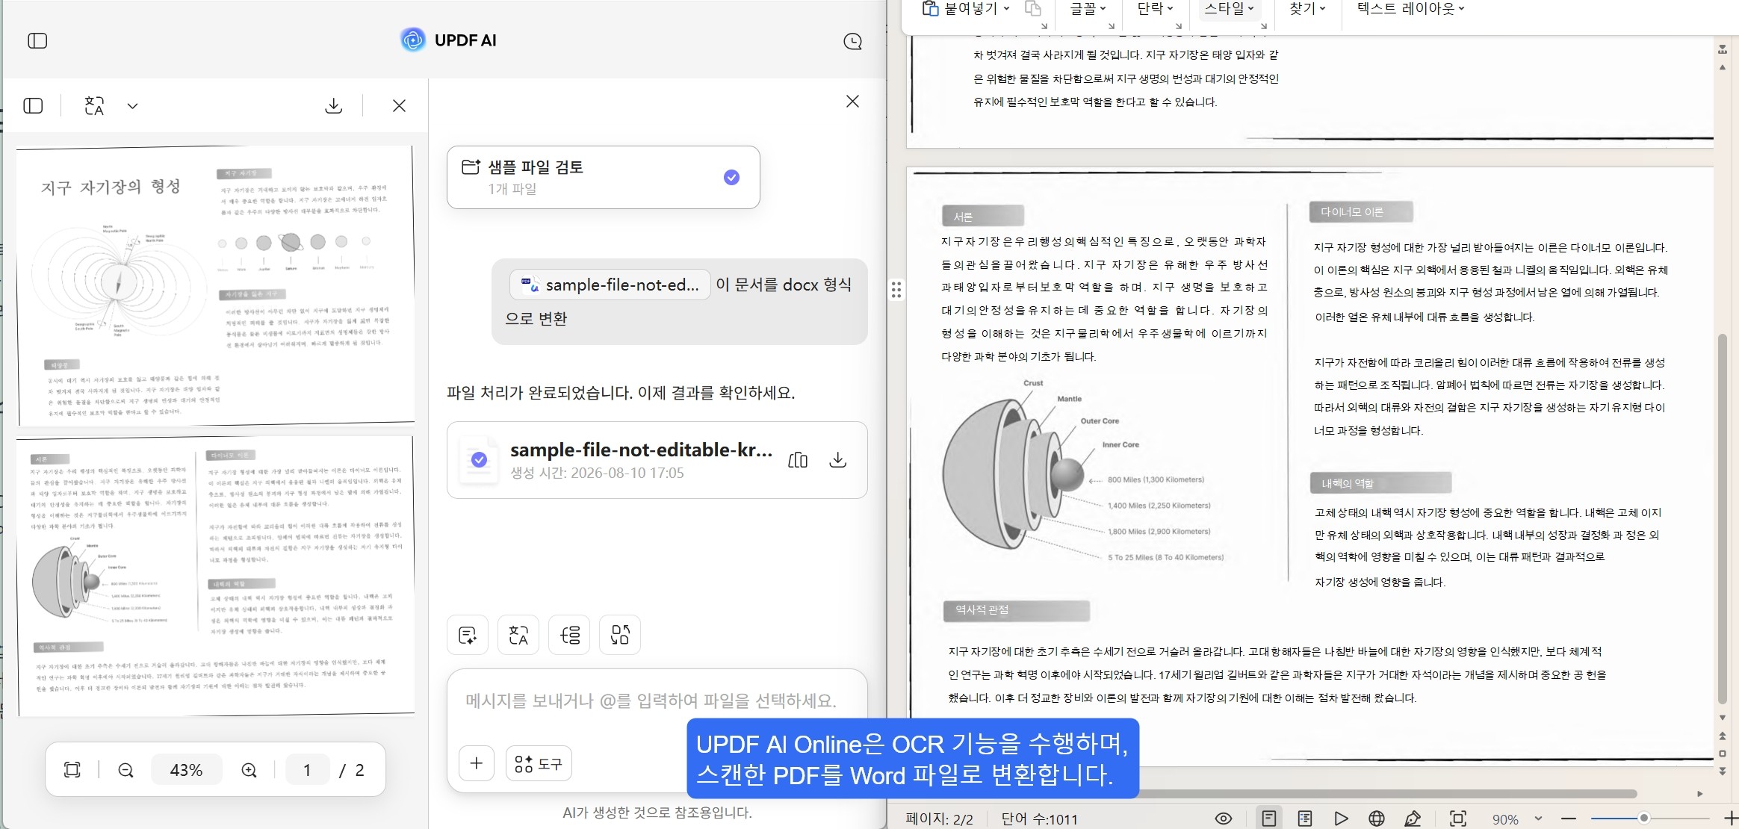Screen dimensions: 1739x829
Task: Click the copy icon in Word ribbon
Action: 1033,8
